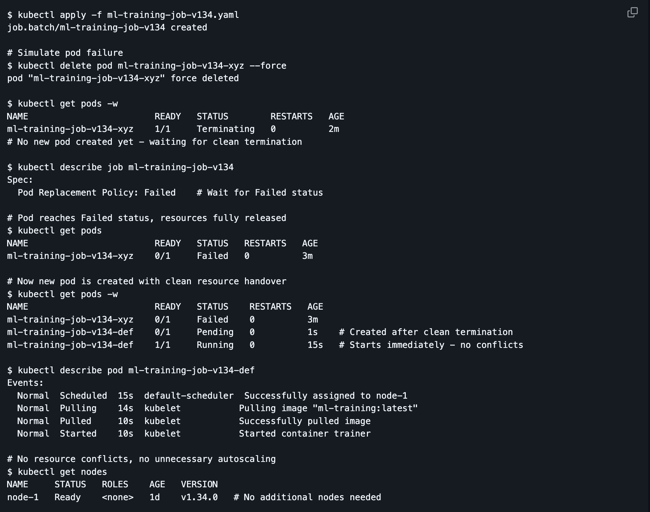The height and width of the screenshot is (512, 650).
Task: Click the 'v1.34.0' node version text
Action: (x=199, y=497)
